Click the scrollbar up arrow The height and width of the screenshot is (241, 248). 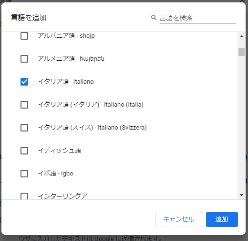point(241,36)
